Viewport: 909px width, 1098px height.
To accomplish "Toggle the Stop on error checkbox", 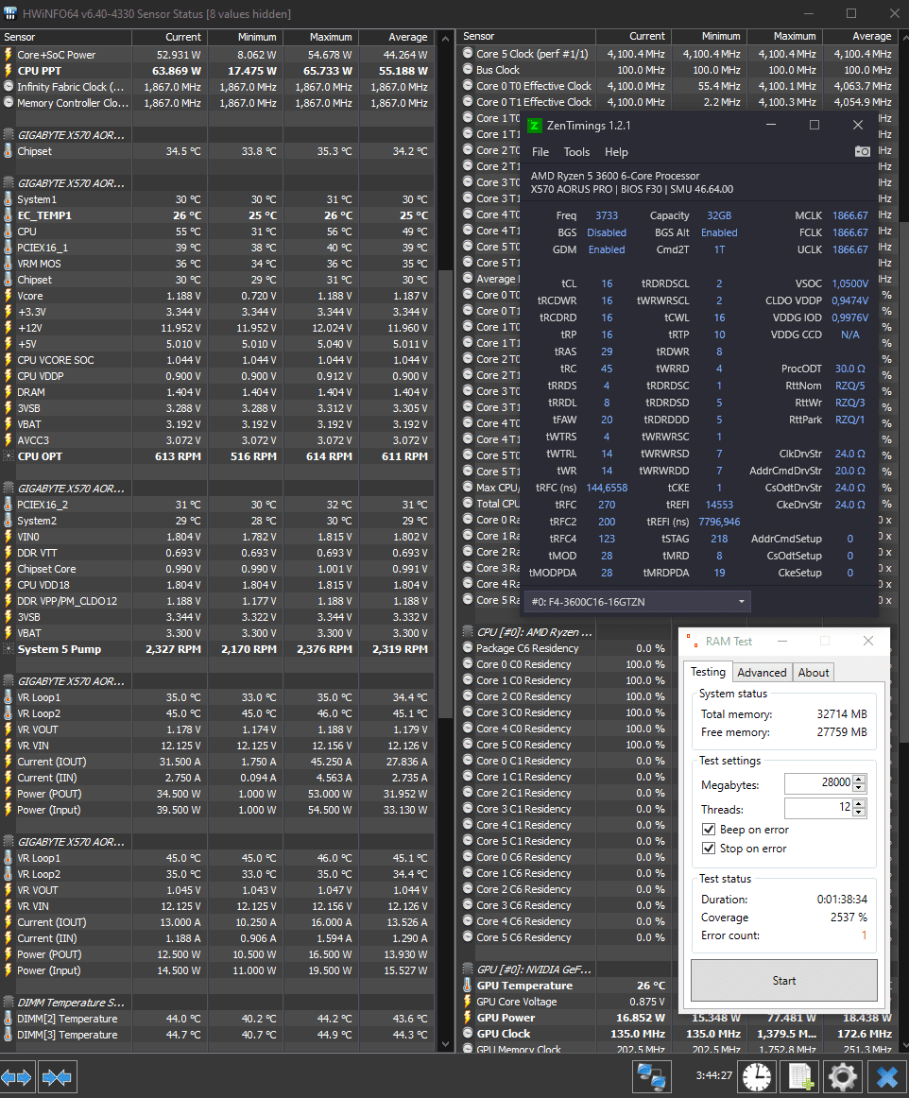I will (x=708, y=848).
